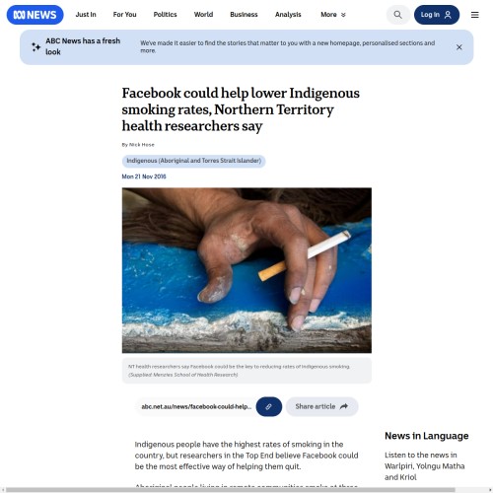493x493 pixels.
Task: Click the user icon in Log In
Action: point(448,15)
